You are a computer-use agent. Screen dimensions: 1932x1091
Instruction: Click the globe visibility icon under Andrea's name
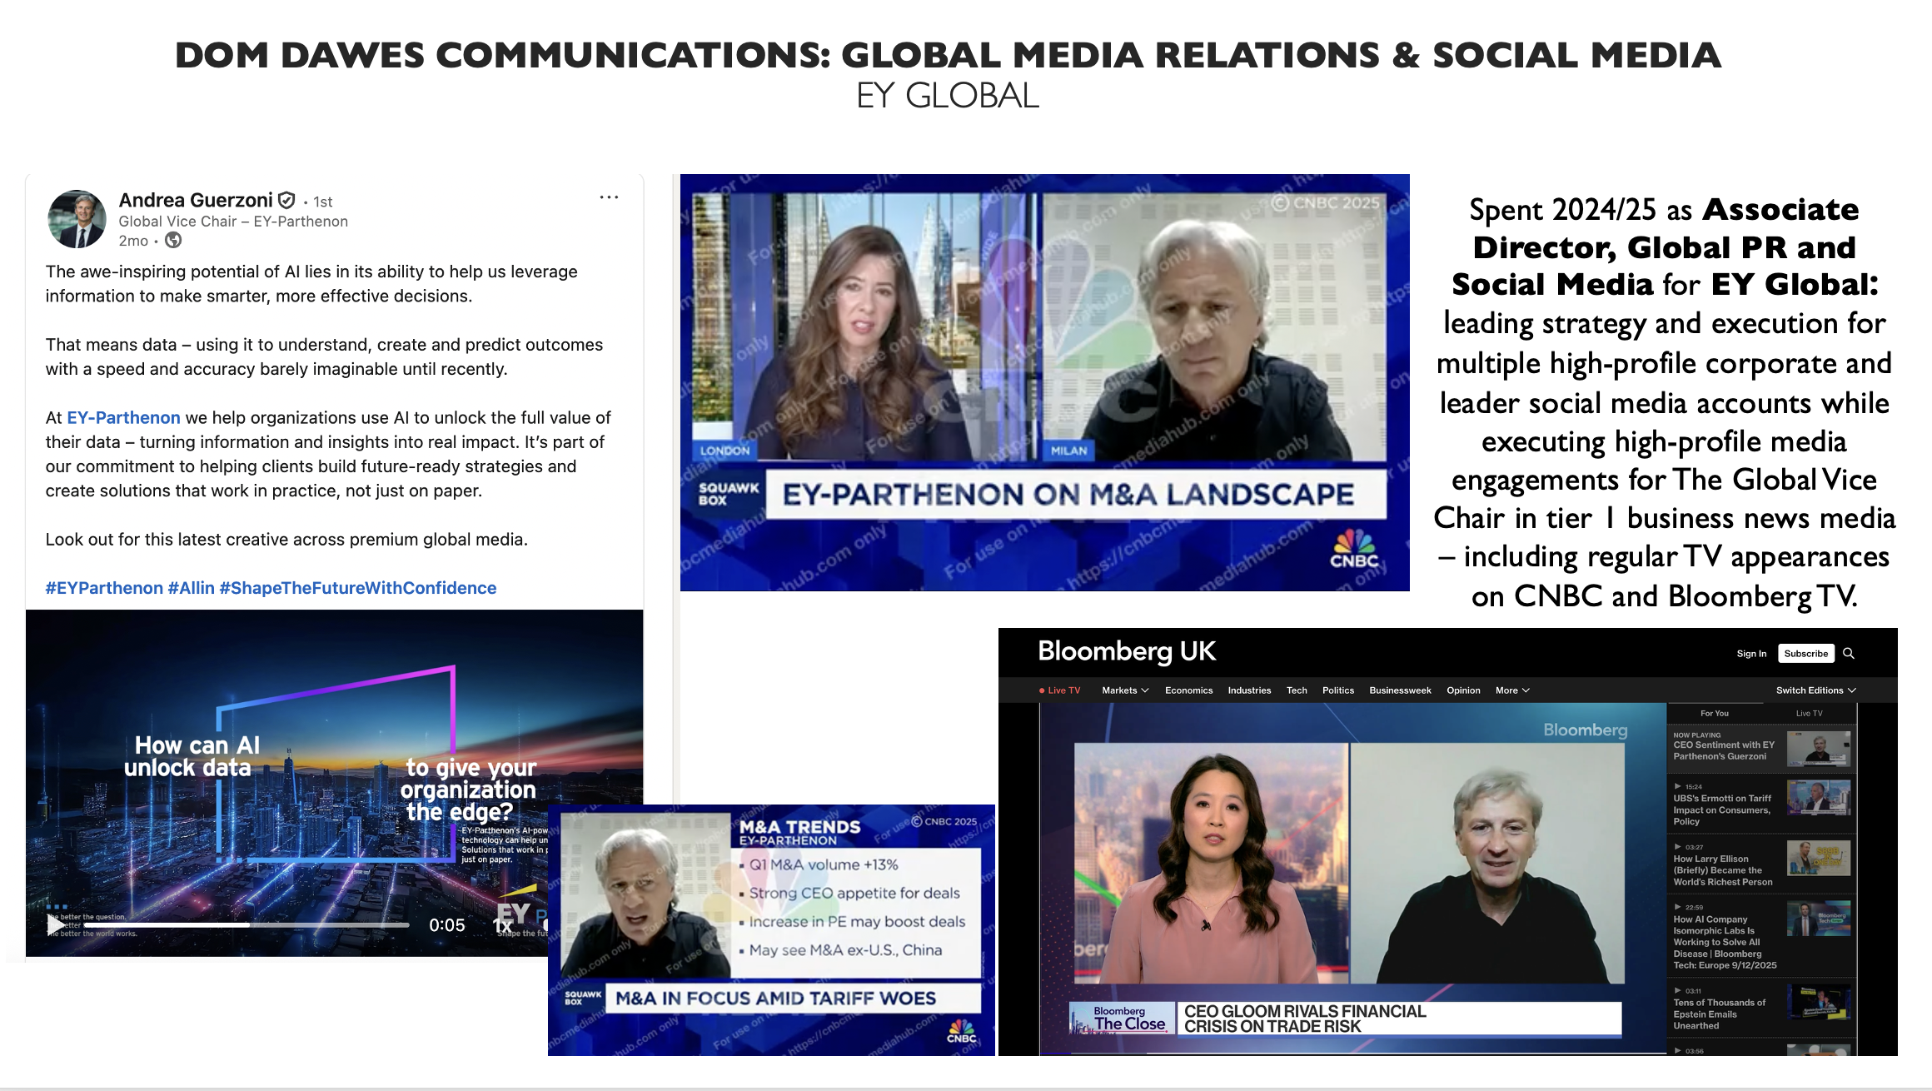click(x=173, y=241)
